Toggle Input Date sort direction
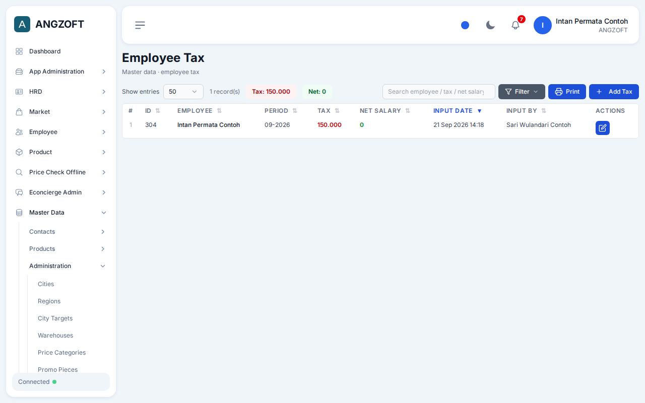Screen dimensions: 645x403 click(x=458, y=111)
